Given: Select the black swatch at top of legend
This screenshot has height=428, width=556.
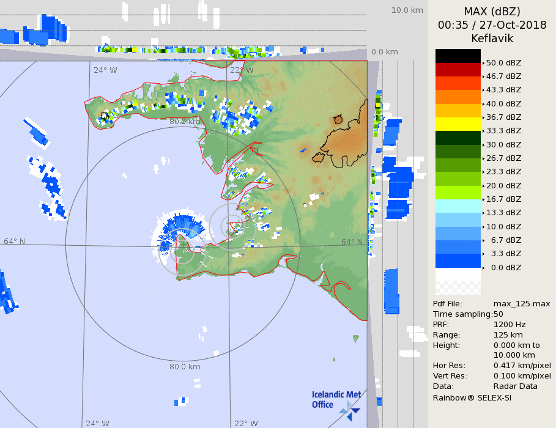Looking at the screenshot, I should point(458,56).
